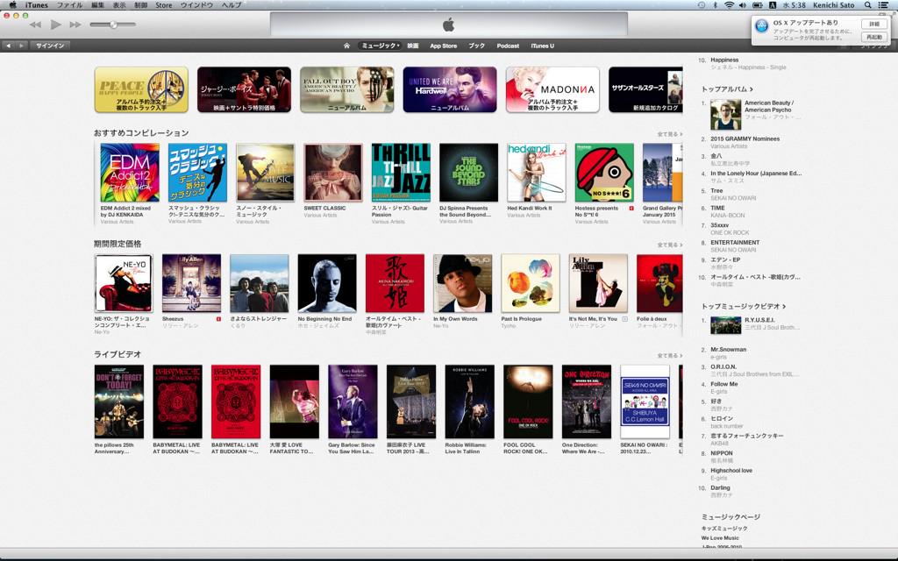Open the EDM Addict 2 album cover
This screenshot has height=561, width=898.
[130, 173]
